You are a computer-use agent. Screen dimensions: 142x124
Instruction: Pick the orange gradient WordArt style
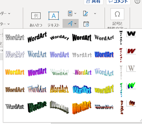point(15,72)
